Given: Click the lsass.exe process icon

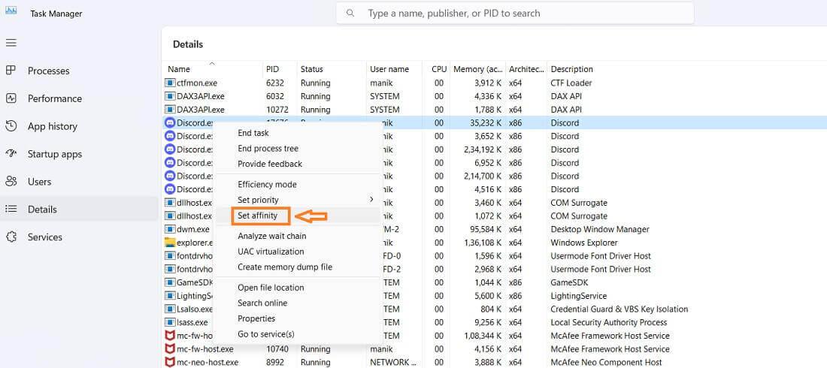Looking at the screenshot, I should tap(170, 322).
